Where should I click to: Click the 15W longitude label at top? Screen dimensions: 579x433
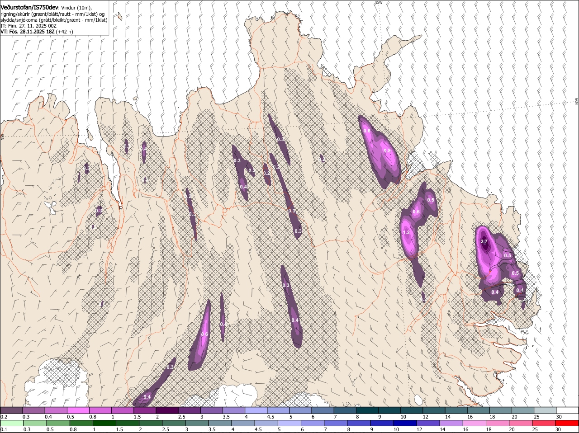[379, 3]
